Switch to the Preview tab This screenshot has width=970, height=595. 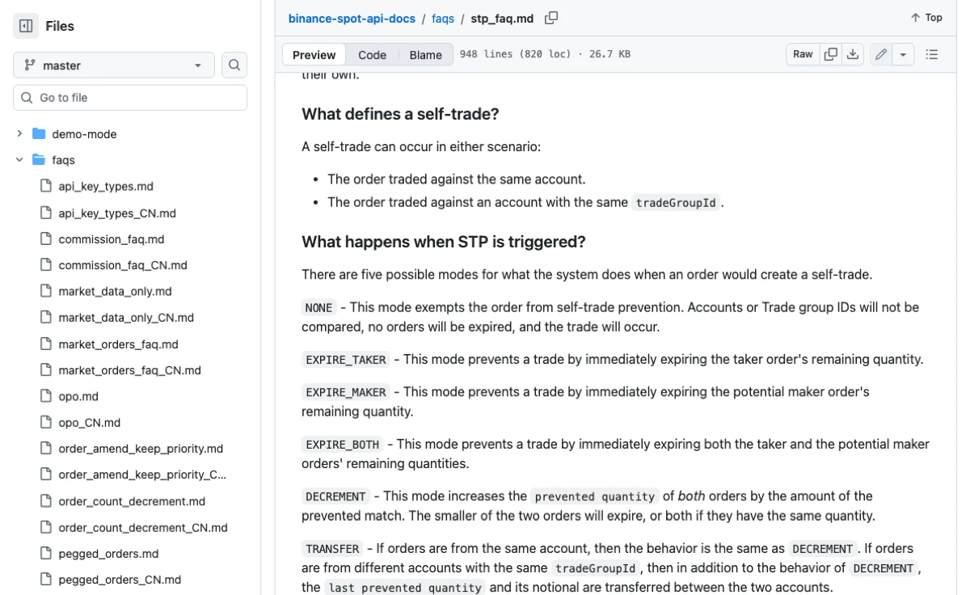tap(314, 55)
